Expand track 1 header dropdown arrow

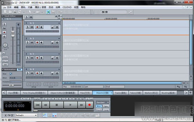pyautogui.click(x=59, y=23)
